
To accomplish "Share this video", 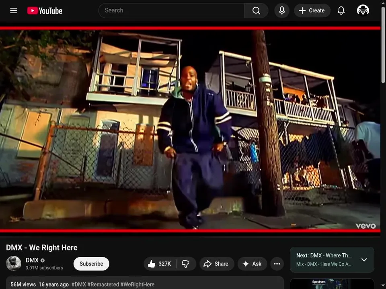I will 217,264.
